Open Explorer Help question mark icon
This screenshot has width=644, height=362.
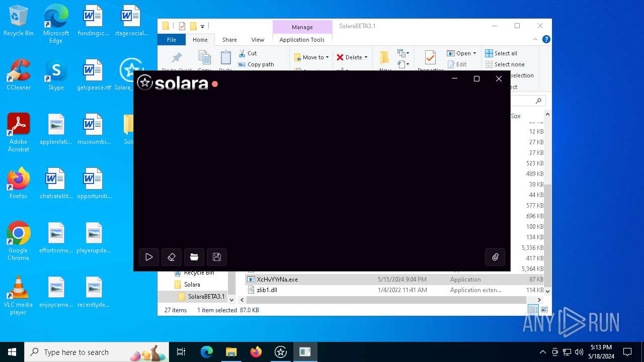point(546,39)
